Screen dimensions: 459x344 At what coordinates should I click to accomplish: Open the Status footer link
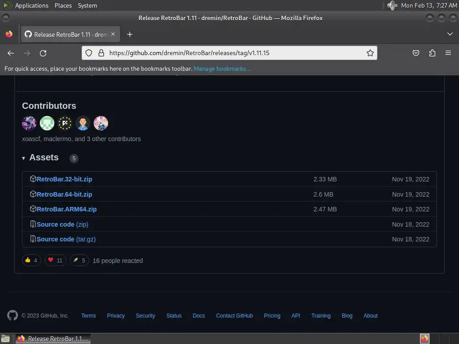pyautogui.click(x=174, y=316)
